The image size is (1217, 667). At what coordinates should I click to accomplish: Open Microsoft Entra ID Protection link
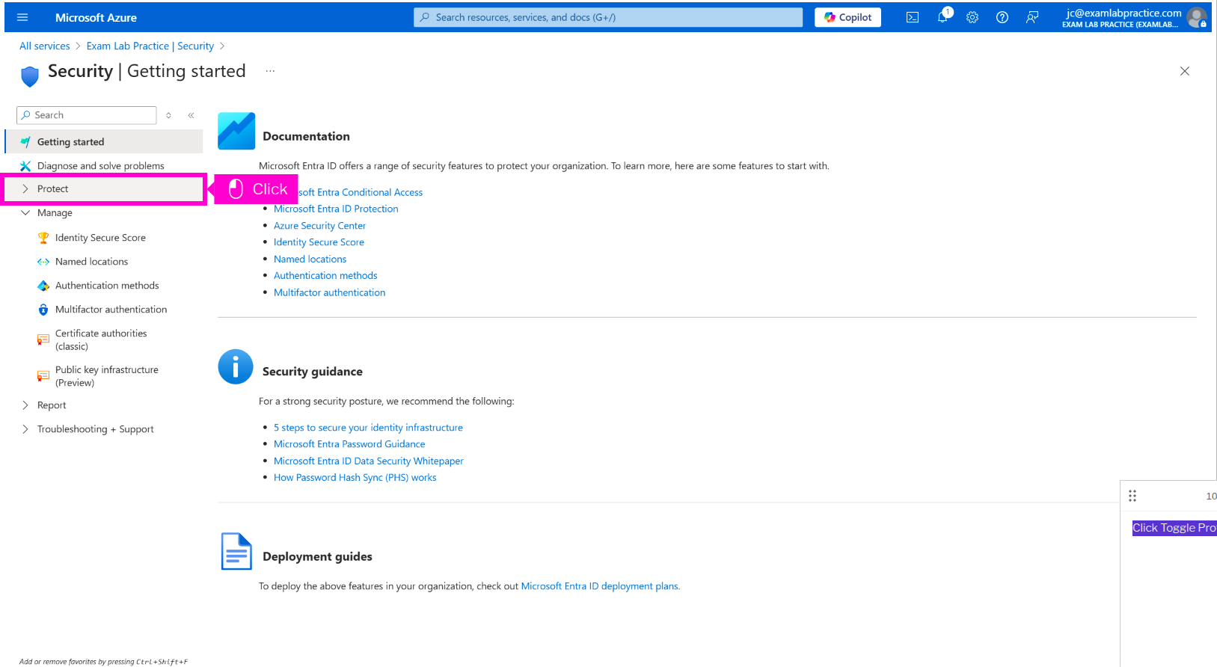click(x=336, y=209)
